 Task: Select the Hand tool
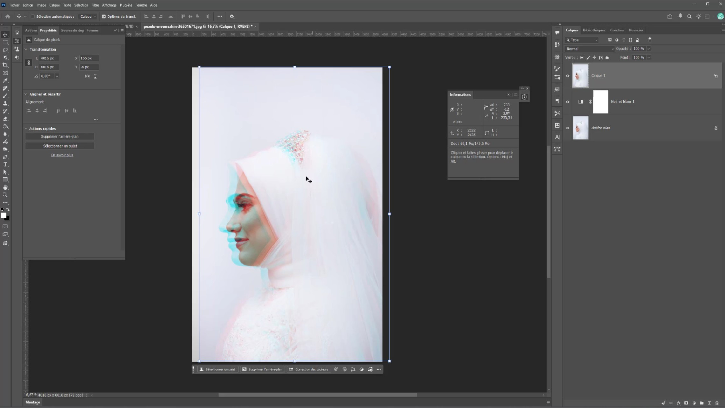tap(5, 187)
